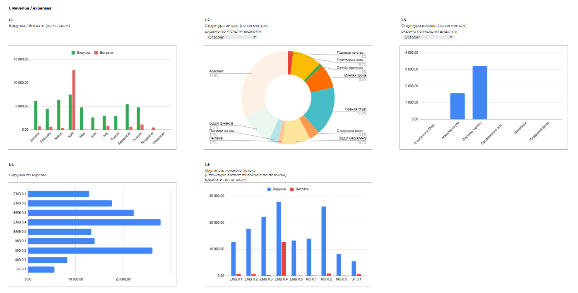Select the blue MG 0.2 revenue bar in chart 1.5
Image resolution: width=578 pixels, height=293 pixels.
[324, 241]
